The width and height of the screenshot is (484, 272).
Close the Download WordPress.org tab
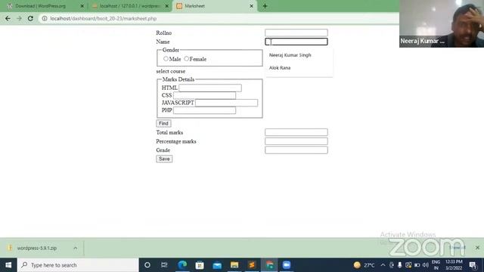click(x=82, y=6)
